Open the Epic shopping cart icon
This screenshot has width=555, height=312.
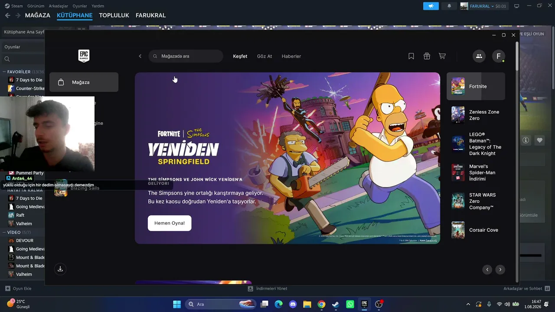click(x=442, y=56)
